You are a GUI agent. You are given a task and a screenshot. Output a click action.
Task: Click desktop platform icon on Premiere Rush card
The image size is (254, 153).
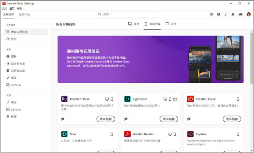point(107,99)
